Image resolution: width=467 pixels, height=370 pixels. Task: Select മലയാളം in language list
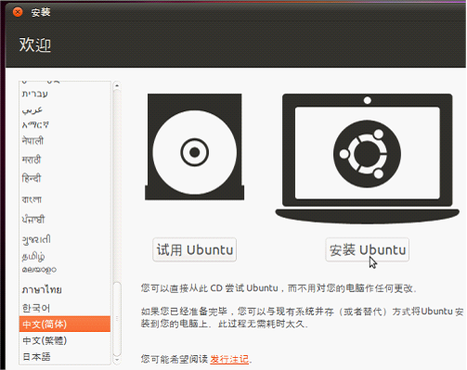(65, 270)
